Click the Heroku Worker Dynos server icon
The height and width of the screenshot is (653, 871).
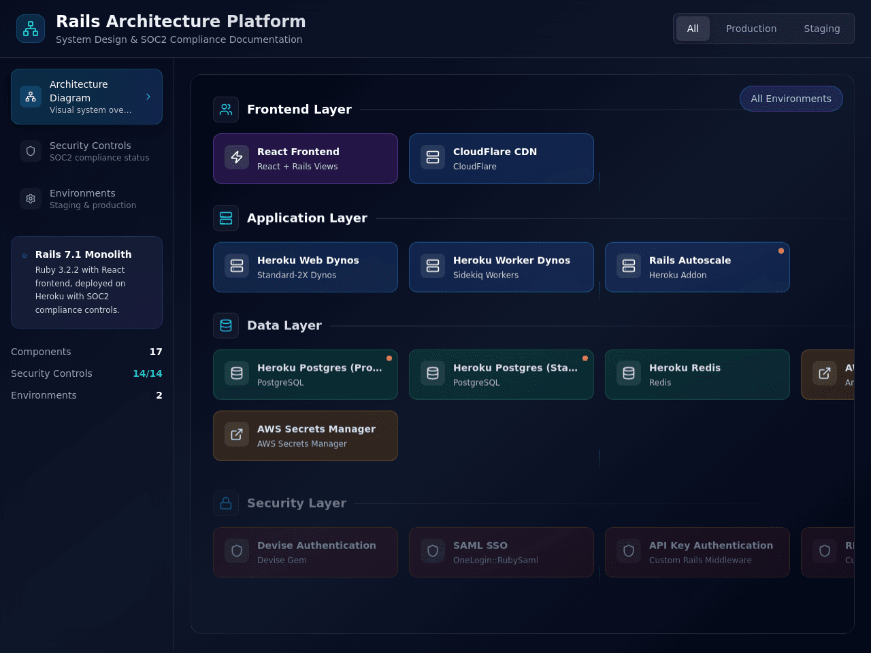coord(433,266)
